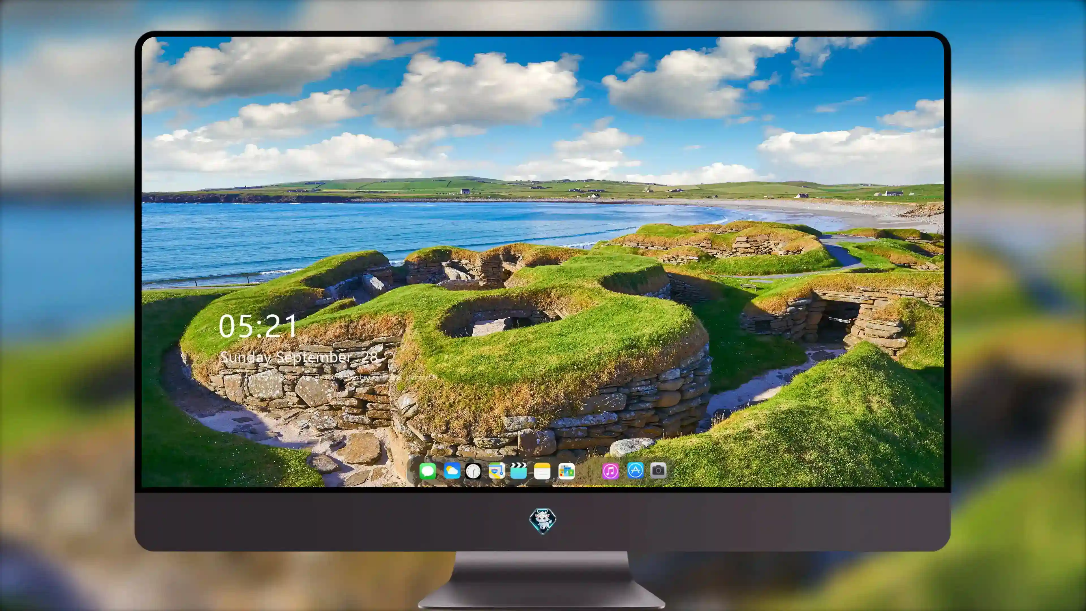
Task: Launch the clapperboard Videos app in the dock
Action: tap(519, 471)
